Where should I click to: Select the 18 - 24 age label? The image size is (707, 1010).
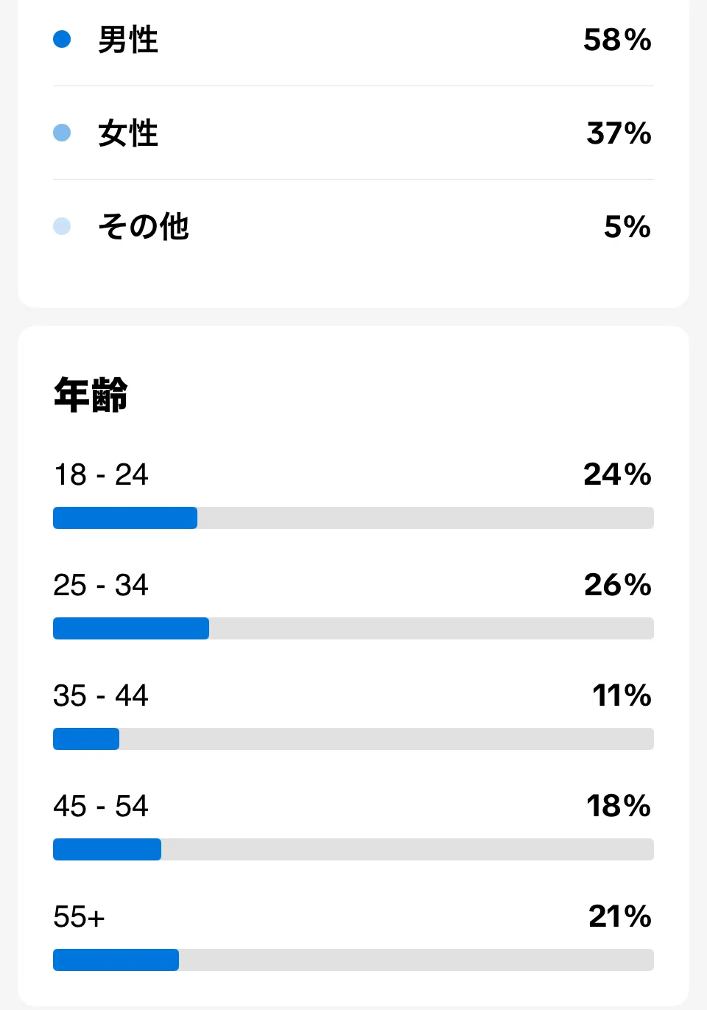pos(101,474)
